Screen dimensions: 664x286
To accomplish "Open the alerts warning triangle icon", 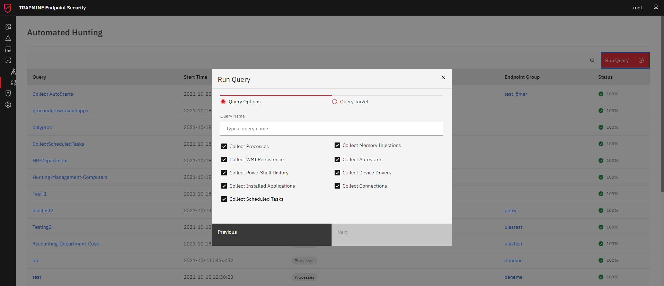I will click(x=8, y=38).
